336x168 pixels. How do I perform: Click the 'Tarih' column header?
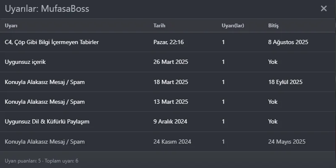[160, 26]
